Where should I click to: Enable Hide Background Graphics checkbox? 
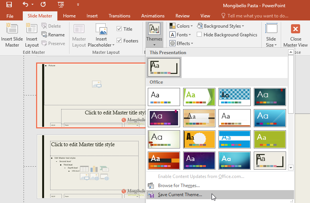(x=199, y=35)
